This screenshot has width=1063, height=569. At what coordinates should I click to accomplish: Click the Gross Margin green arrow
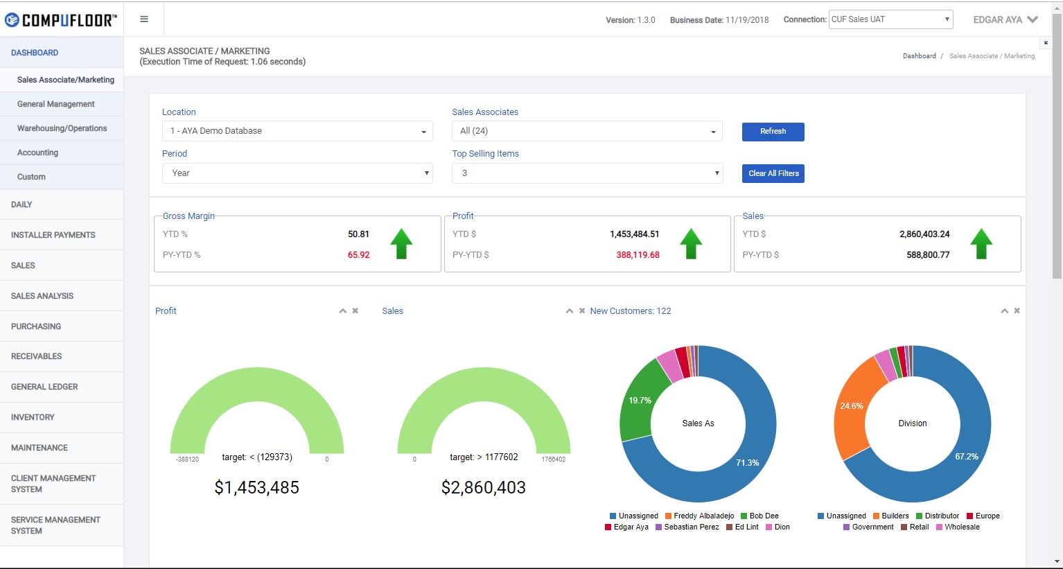pyautogui.click(x=401, y=244)
